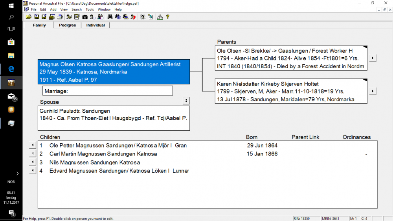Open the Multimedia camera icon
This screenshot has height=221, width=393.
(x=85, y=17)
